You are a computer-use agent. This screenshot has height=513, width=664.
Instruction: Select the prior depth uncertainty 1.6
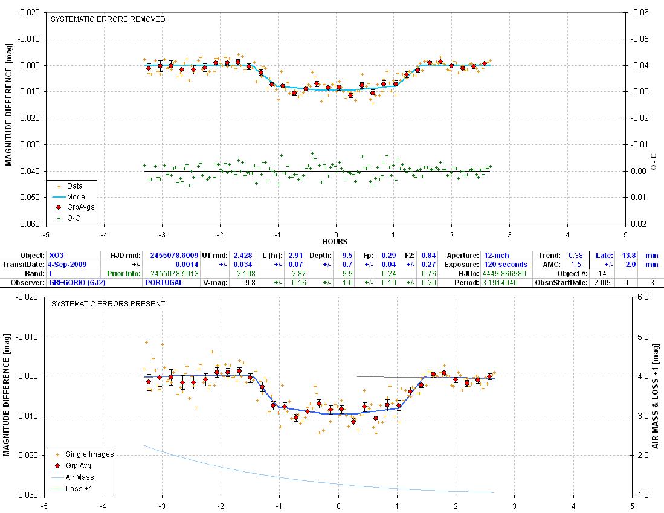(x=347, y=282)
